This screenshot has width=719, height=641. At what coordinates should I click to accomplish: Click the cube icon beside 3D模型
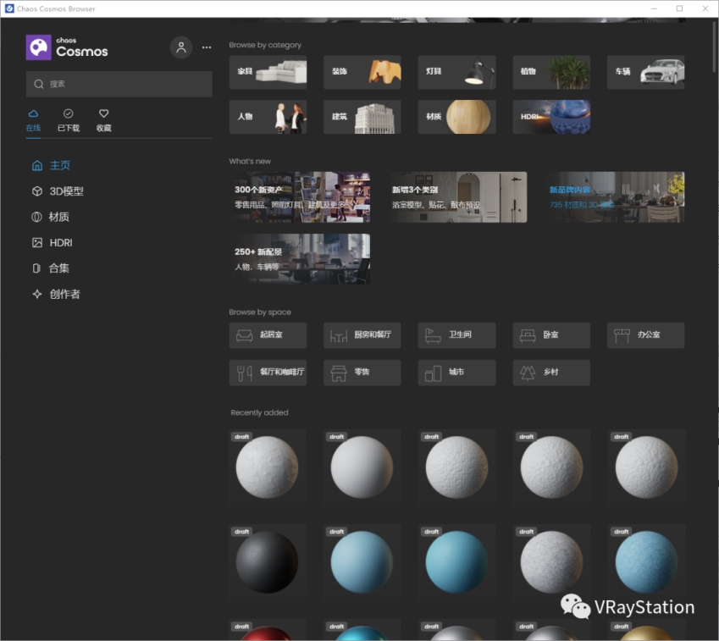pos(37,191)
